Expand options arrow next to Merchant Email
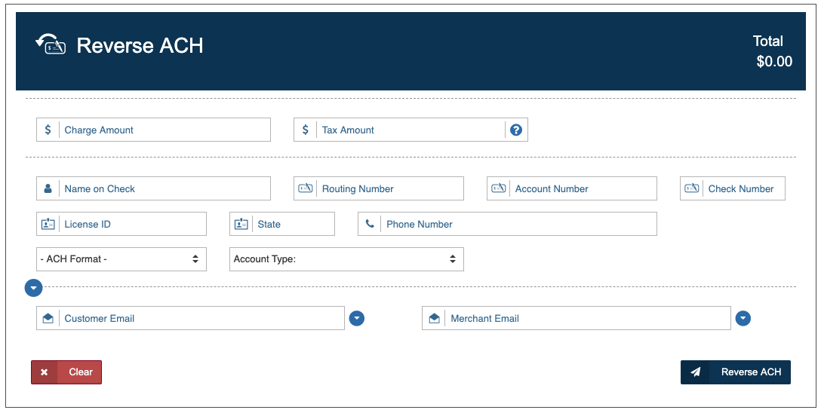 tap(743, 319)
